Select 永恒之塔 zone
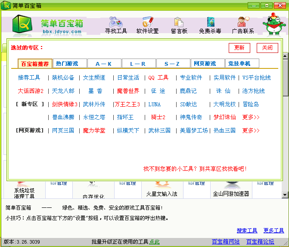This screenshot has width=289, height=247. tap(94, 117)
